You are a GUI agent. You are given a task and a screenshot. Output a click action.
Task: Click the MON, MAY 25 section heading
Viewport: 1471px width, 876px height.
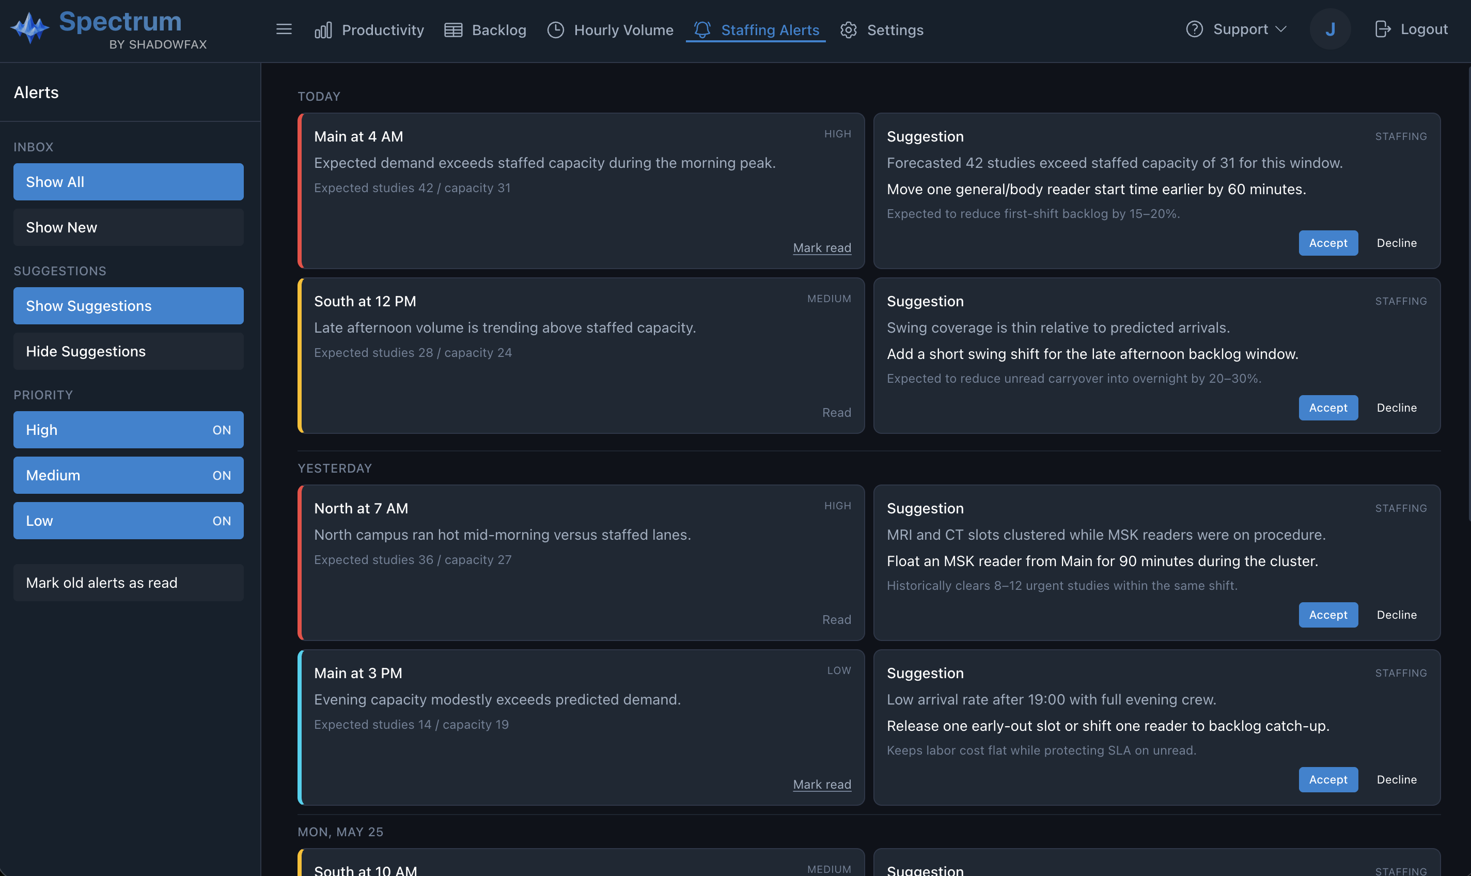340,832
